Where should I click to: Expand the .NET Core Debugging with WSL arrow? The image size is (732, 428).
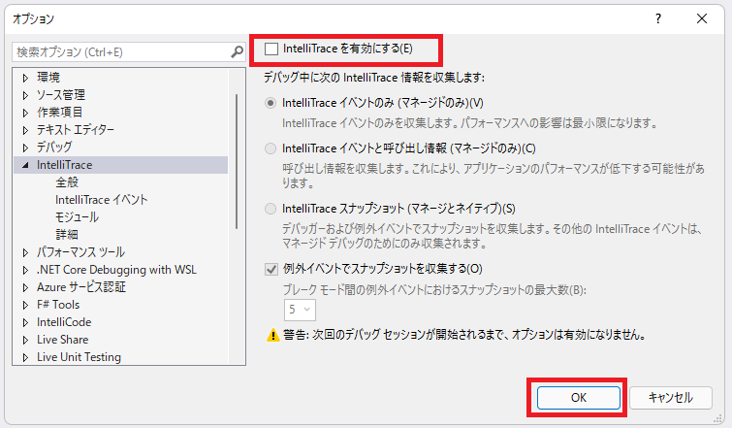pos(25,270)
